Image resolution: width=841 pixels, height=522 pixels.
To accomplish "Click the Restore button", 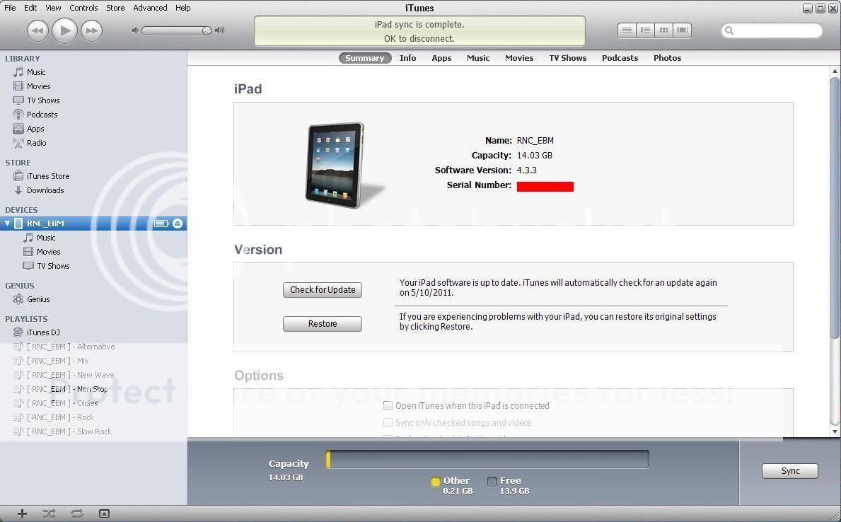I will click(323, 324).
